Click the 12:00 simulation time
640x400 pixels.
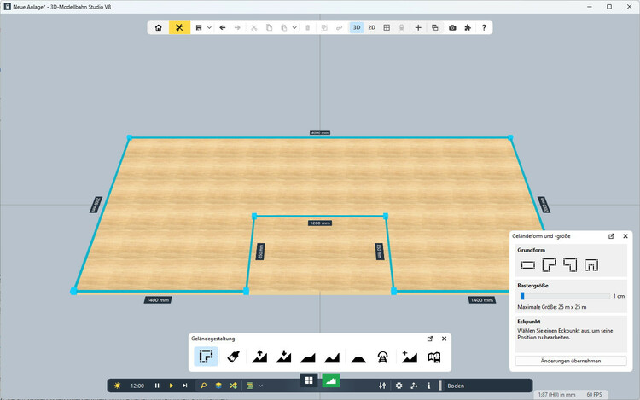click(137, 386)
